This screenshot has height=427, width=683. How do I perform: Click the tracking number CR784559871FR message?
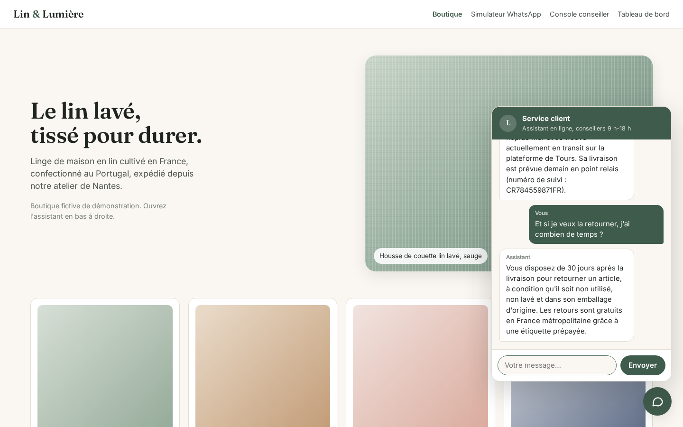point(567,169)
